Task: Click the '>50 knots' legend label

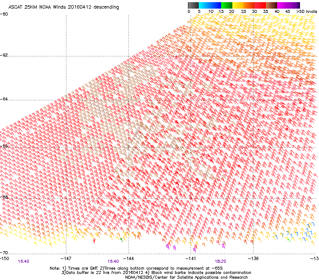Action: coord(306,12)
